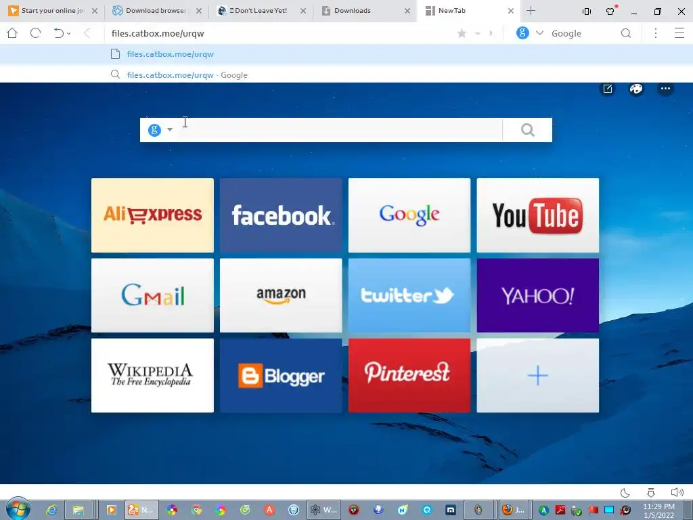Viewport: 693px width, 520px height.
Task: Open the Google speed dial tile
Action: point(409,215)
